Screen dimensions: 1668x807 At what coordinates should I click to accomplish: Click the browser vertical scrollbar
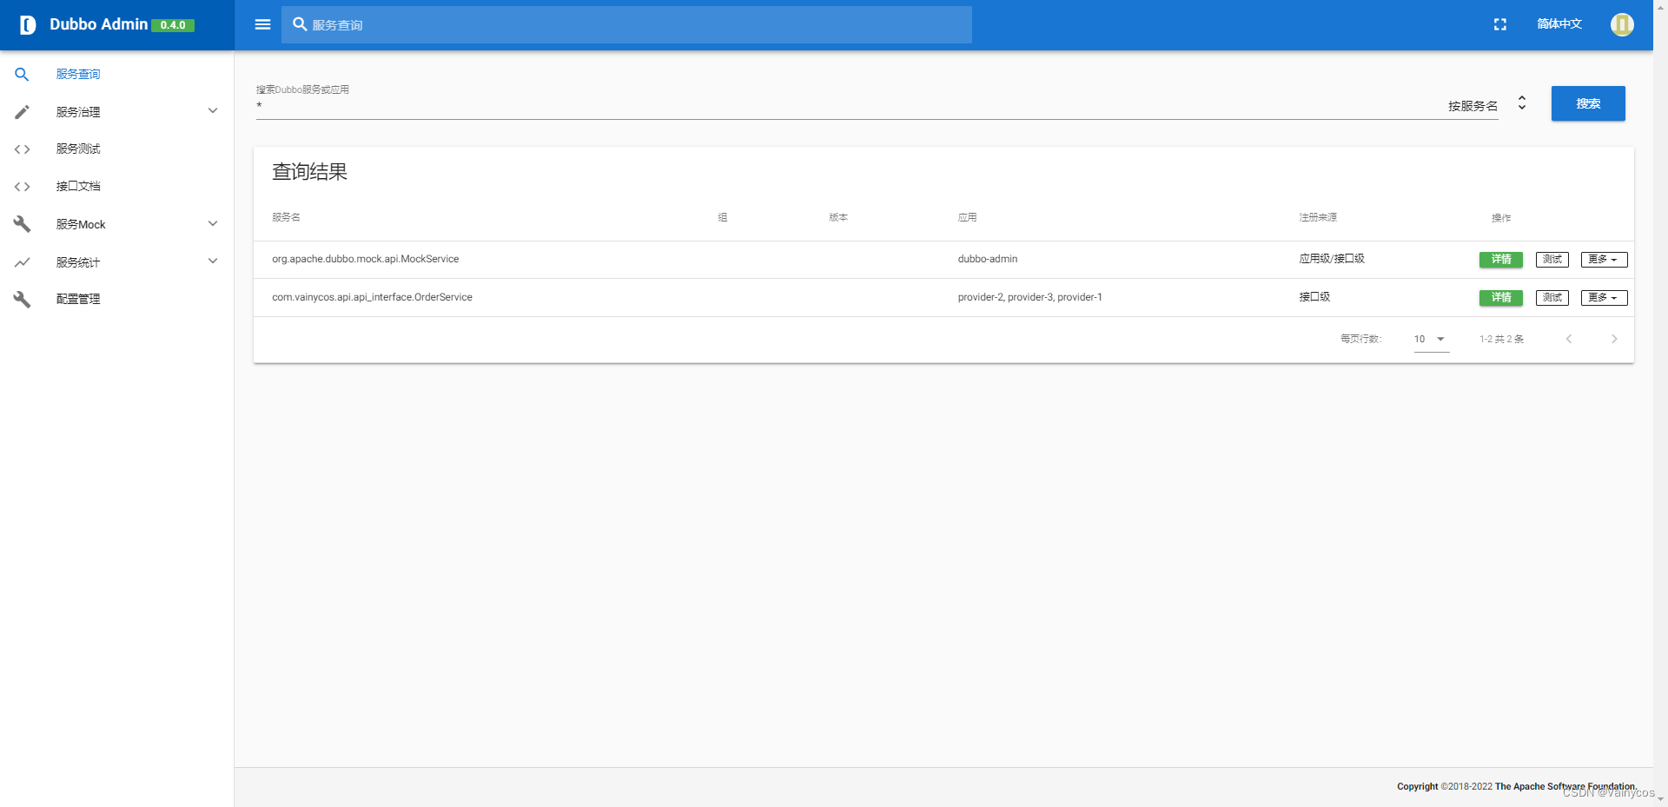[x=1660, y=403]
